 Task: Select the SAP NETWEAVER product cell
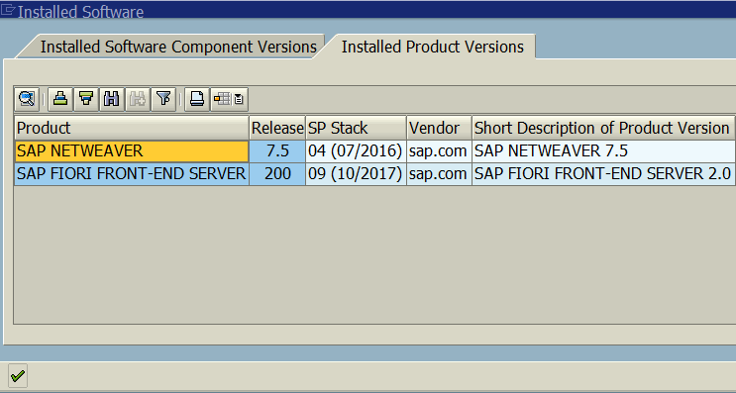point(132,151)
